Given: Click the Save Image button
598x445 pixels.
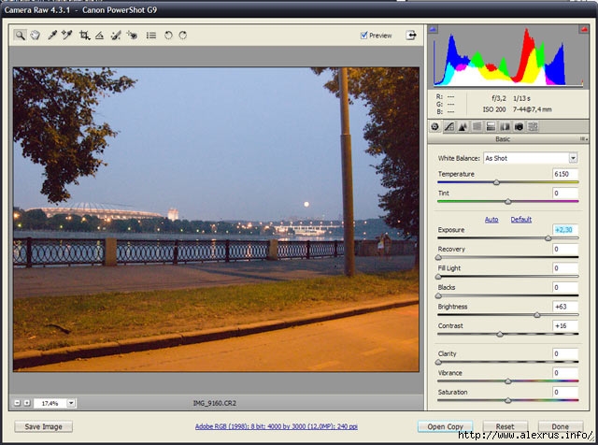Looking at the screenshot, I should pyautogui.click(x=44, y=426).
